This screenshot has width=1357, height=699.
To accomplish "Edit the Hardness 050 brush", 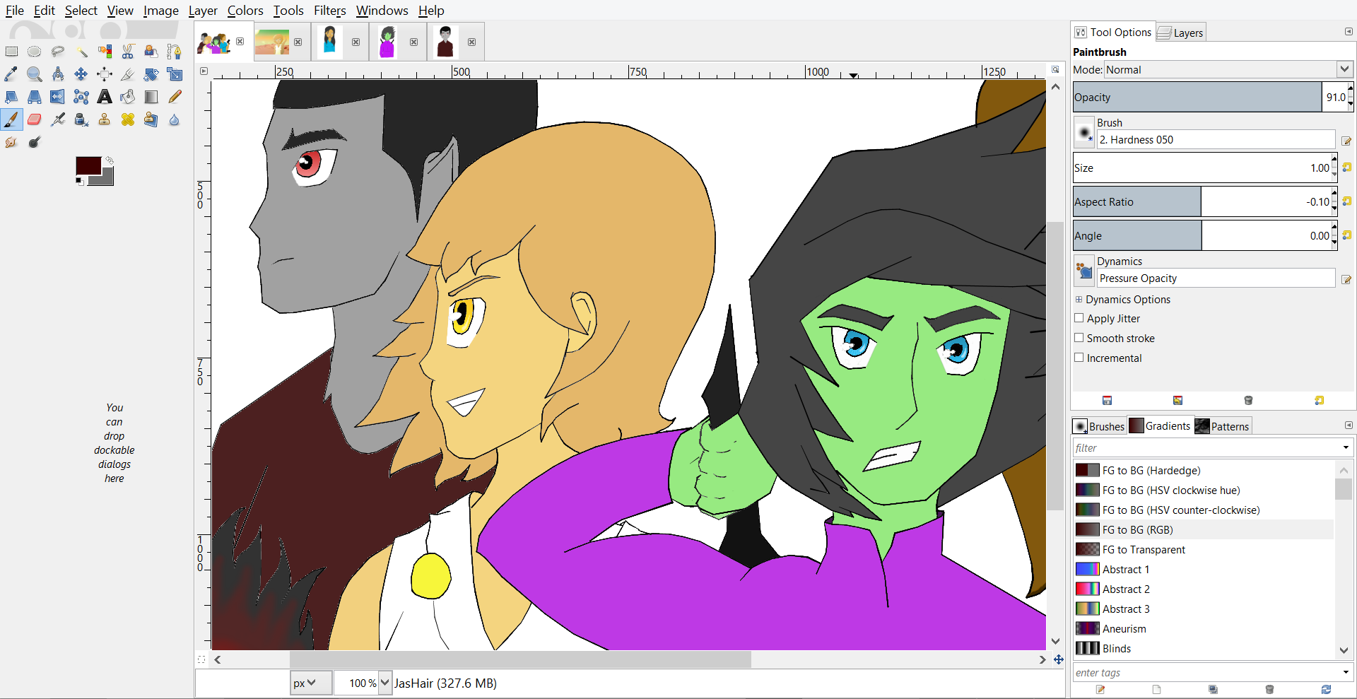I will click(x=1346, y=141).
